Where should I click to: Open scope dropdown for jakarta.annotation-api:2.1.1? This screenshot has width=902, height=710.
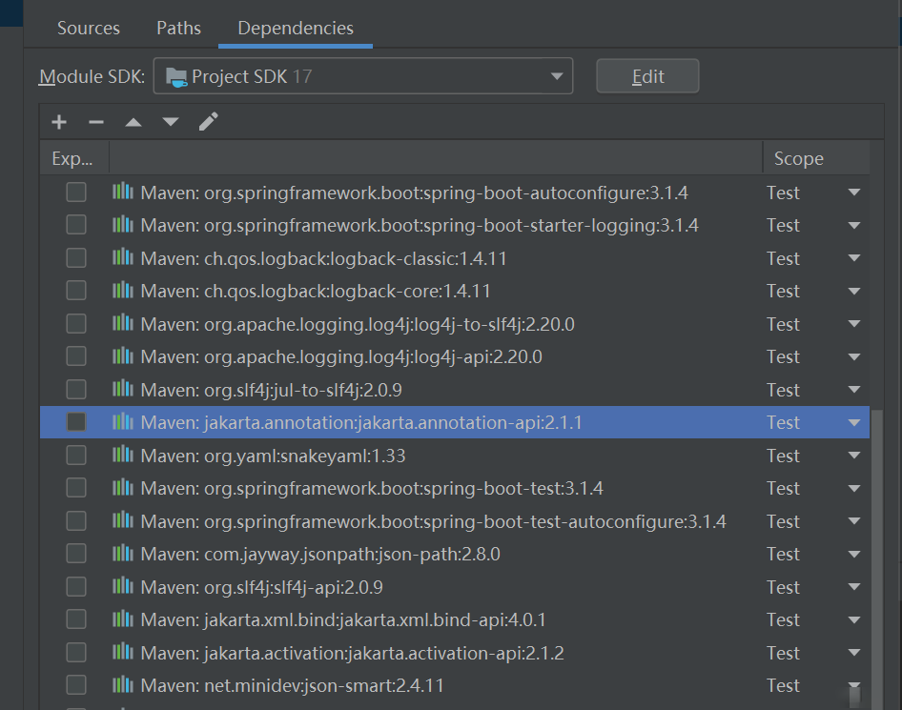(x=854, y=422)
